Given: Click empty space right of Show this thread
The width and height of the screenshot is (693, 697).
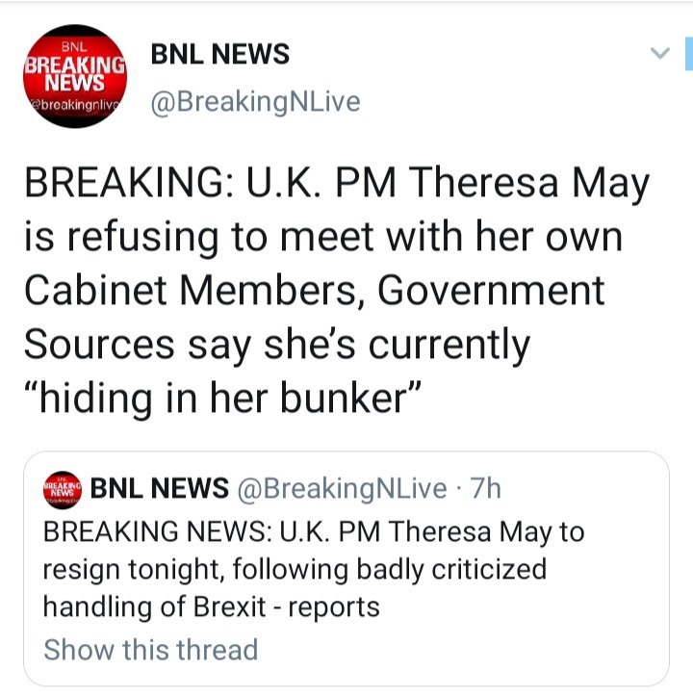Looking at the screenshot, I should [x=462, y=649].
